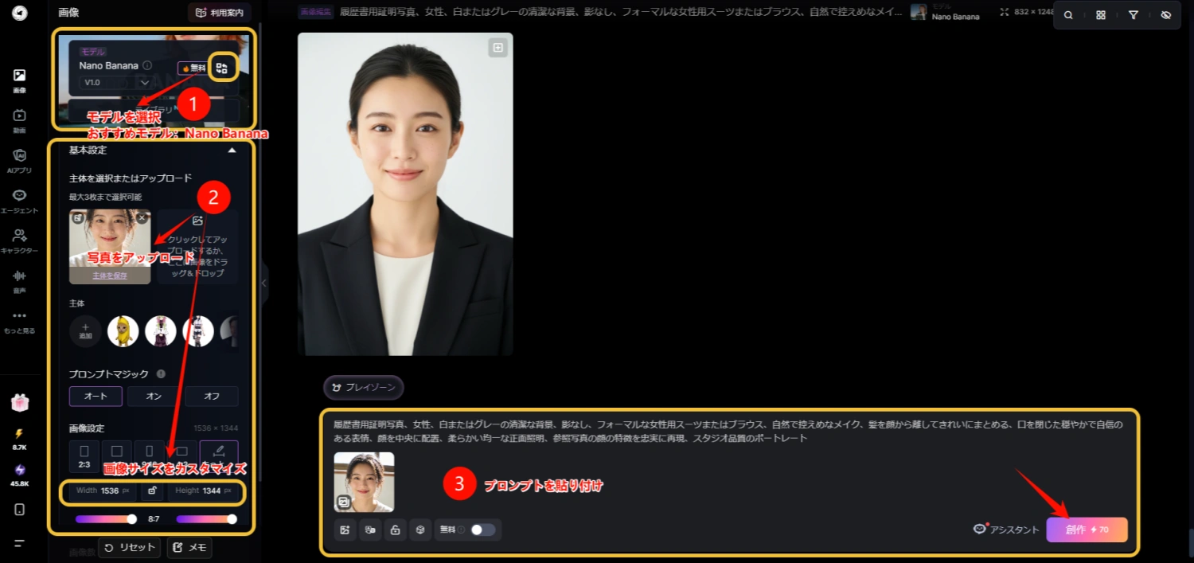Collapse the 基本設定 panel with its chevron

pos(232,150)
